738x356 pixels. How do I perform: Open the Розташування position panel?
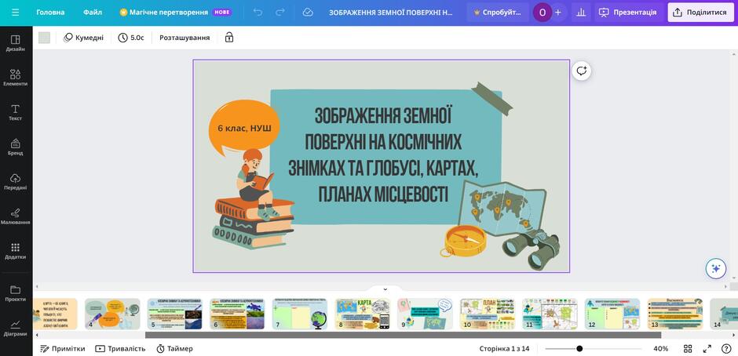184,38
